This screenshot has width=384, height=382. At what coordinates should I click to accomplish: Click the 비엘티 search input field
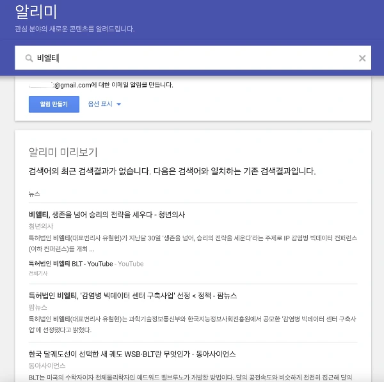193,57
